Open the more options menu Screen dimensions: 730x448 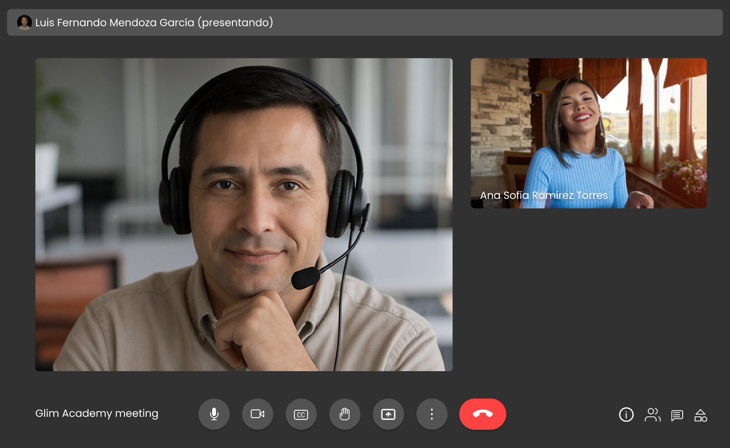(x=432, y=414)
